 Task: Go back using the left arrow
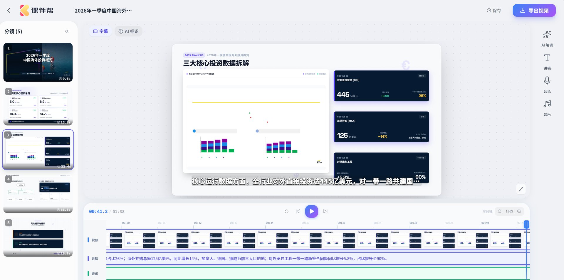(x=9, y=11)
